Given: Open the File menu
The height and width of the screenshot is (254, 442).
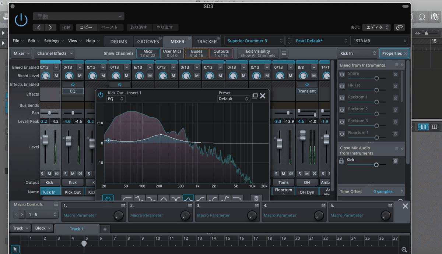Looking at the screenshot, I should coord(18,41).
